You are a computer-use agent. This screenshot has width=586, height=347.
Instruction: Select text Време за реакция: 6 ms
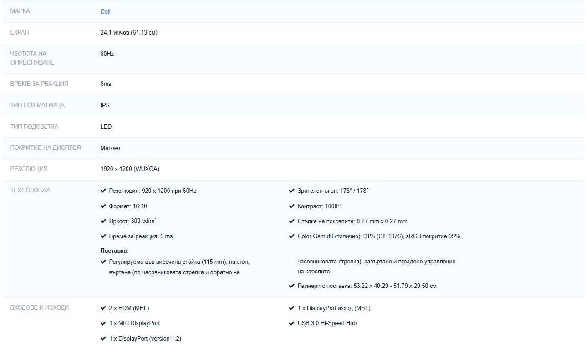(x=141, y=236)
